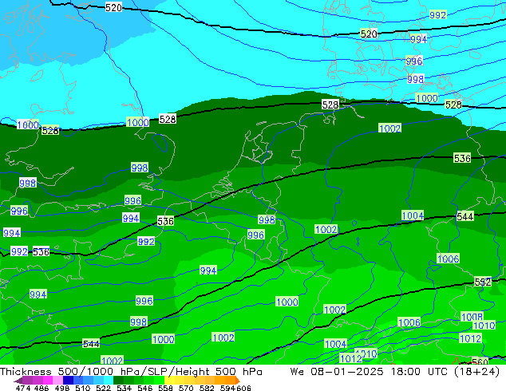
Task: Pick the bright magenta legend swatch
Action: [x=48, y=380]
